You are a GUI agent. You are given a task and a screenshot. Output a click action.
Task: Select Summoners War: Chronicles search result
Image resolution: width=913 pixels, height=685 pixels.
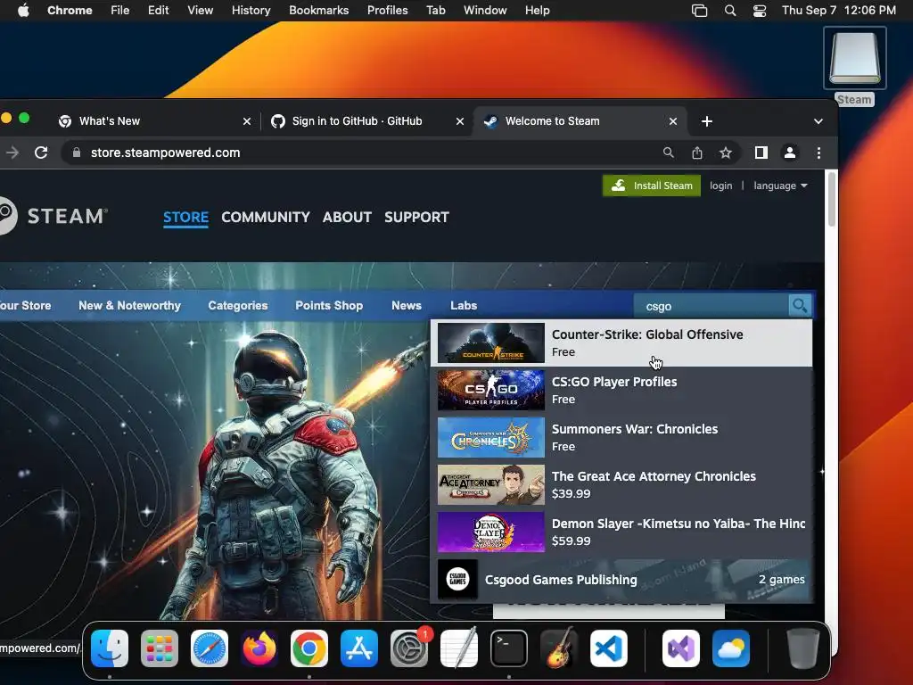point(621,437)
